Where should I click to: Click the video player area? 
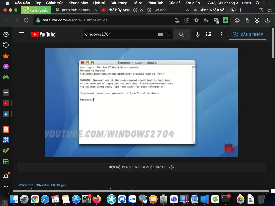click(x=141, y=102)
